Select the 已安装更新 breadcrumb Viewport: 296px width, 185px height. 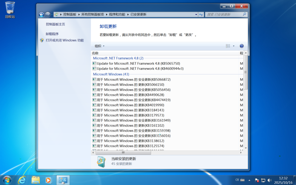click(138, 14)
